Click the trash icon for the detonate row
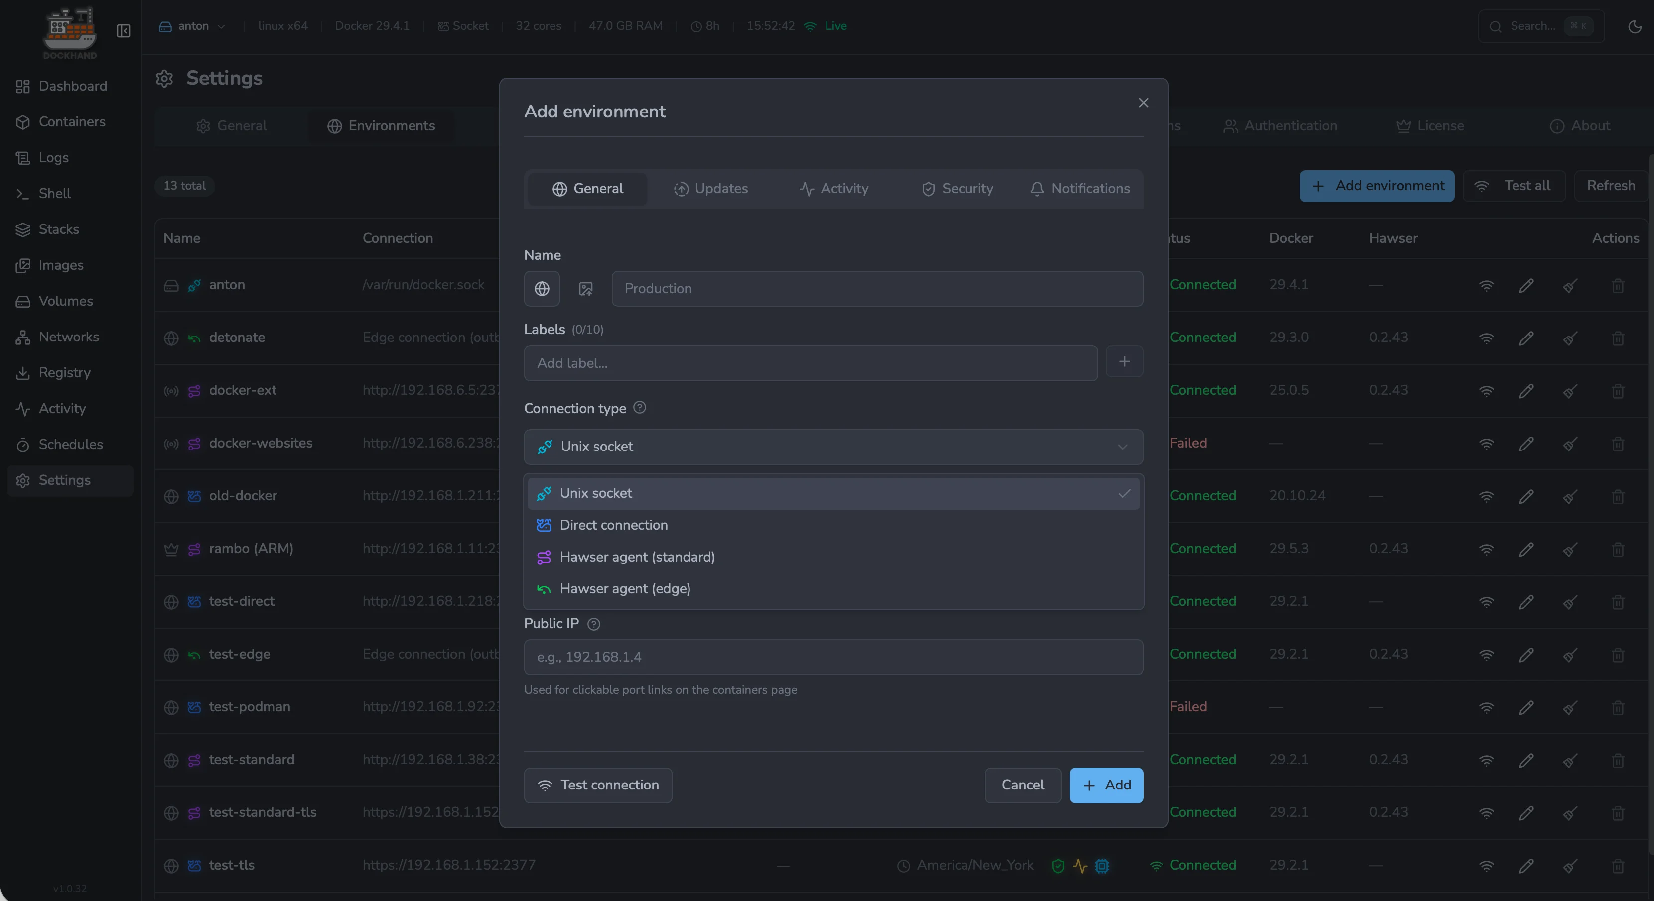 [1618, 338]
